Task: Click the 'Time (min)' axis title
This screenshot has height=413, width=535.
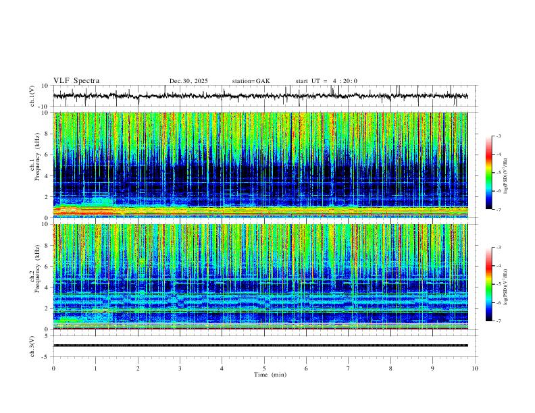Action: tap(270, 375)
